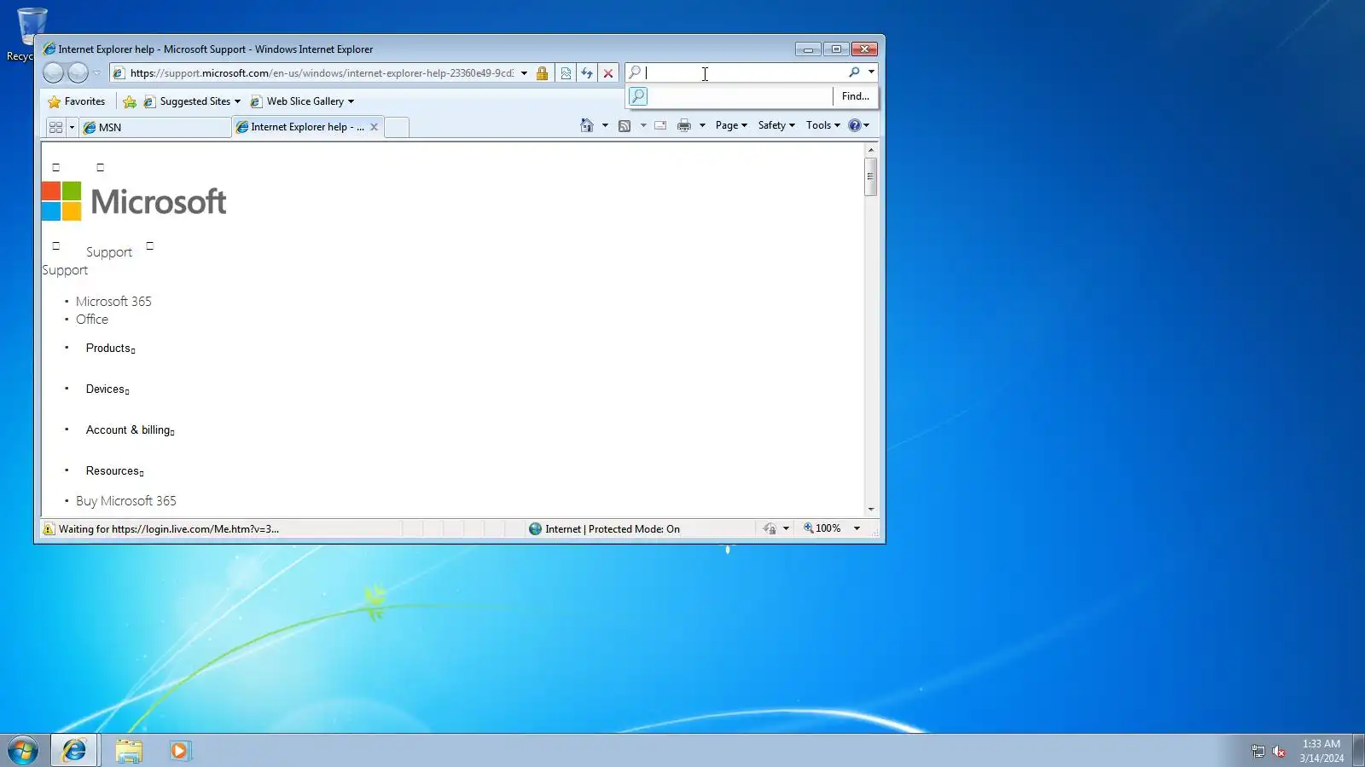Select the Internet Explorer help tab
1365x767 pixels.
300,127
